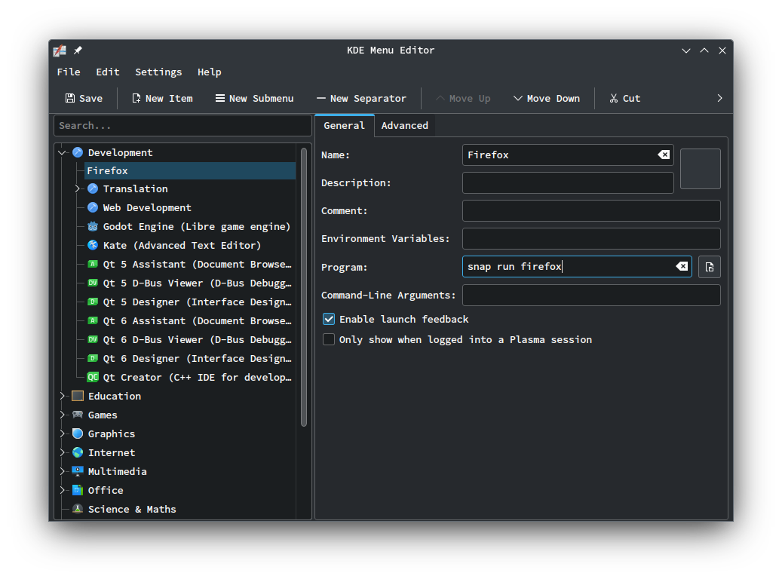
Task: Expand the Graphics category
Action: tap(63, 434)
